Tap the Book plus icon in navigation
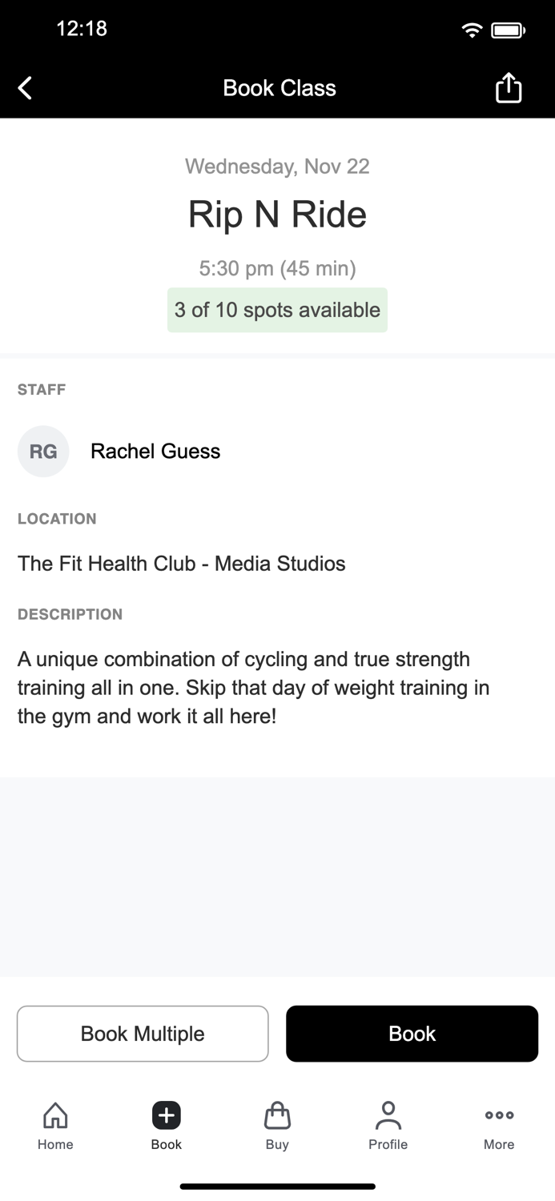Viewport: 555px width, 1201px height. (x=166, y=1115)
